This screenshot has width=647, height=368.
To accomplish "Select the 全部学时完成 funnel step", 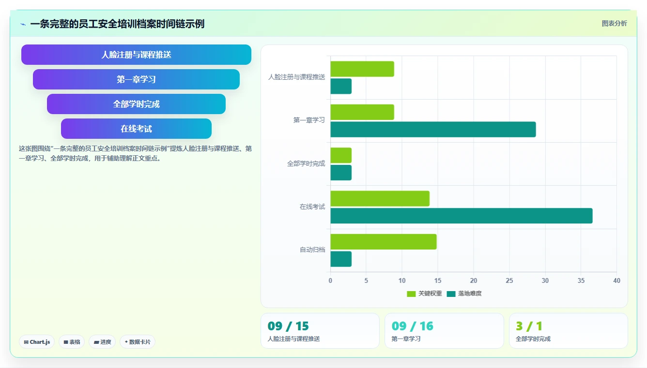I will pos(136,104).
